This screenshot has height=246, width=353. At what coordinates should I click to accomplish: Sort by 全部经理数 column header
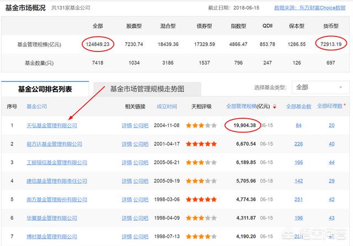(x=330, y=106)
